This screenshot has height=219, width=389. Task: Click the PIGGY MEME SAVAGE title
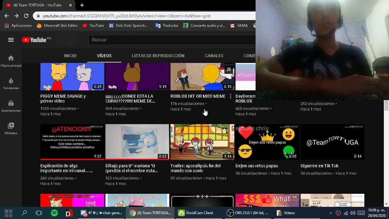point(63,99)
